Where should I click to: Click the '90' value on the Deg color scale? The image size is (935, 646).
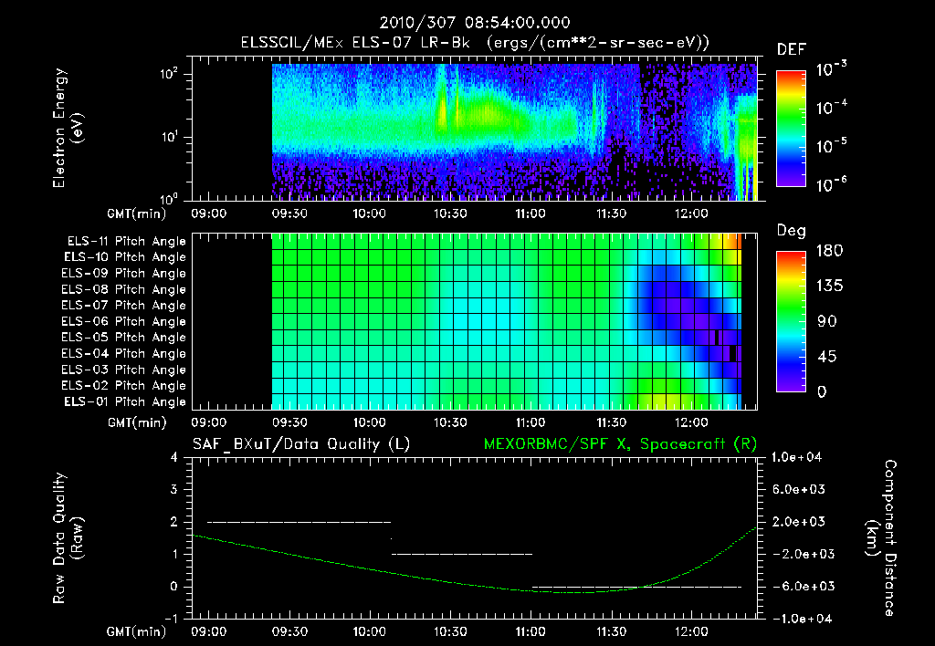point(827,321)
